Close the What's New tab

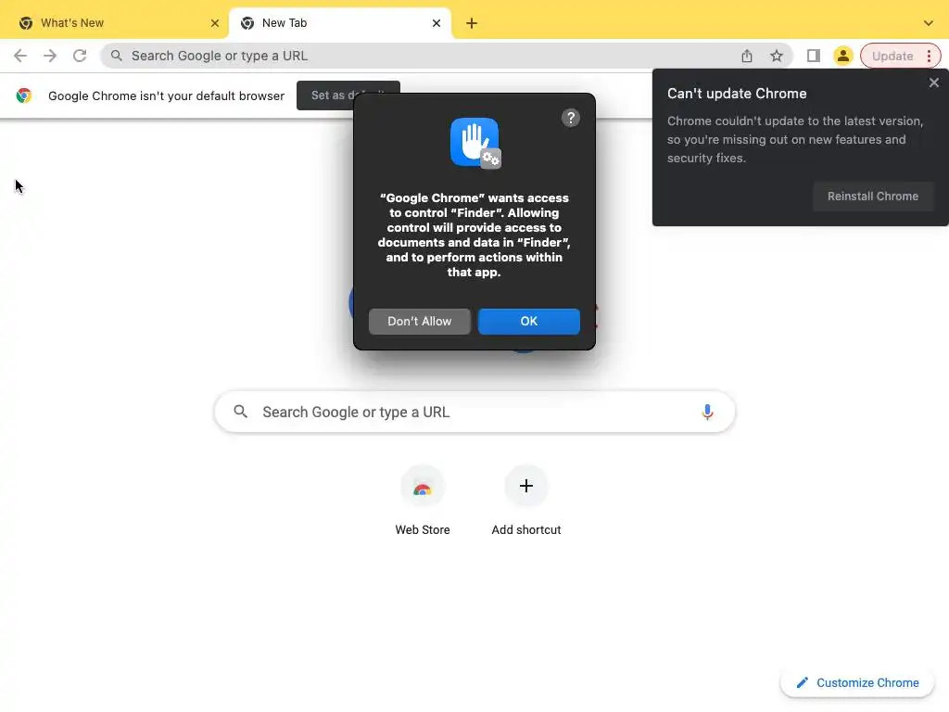coord(214,23)
